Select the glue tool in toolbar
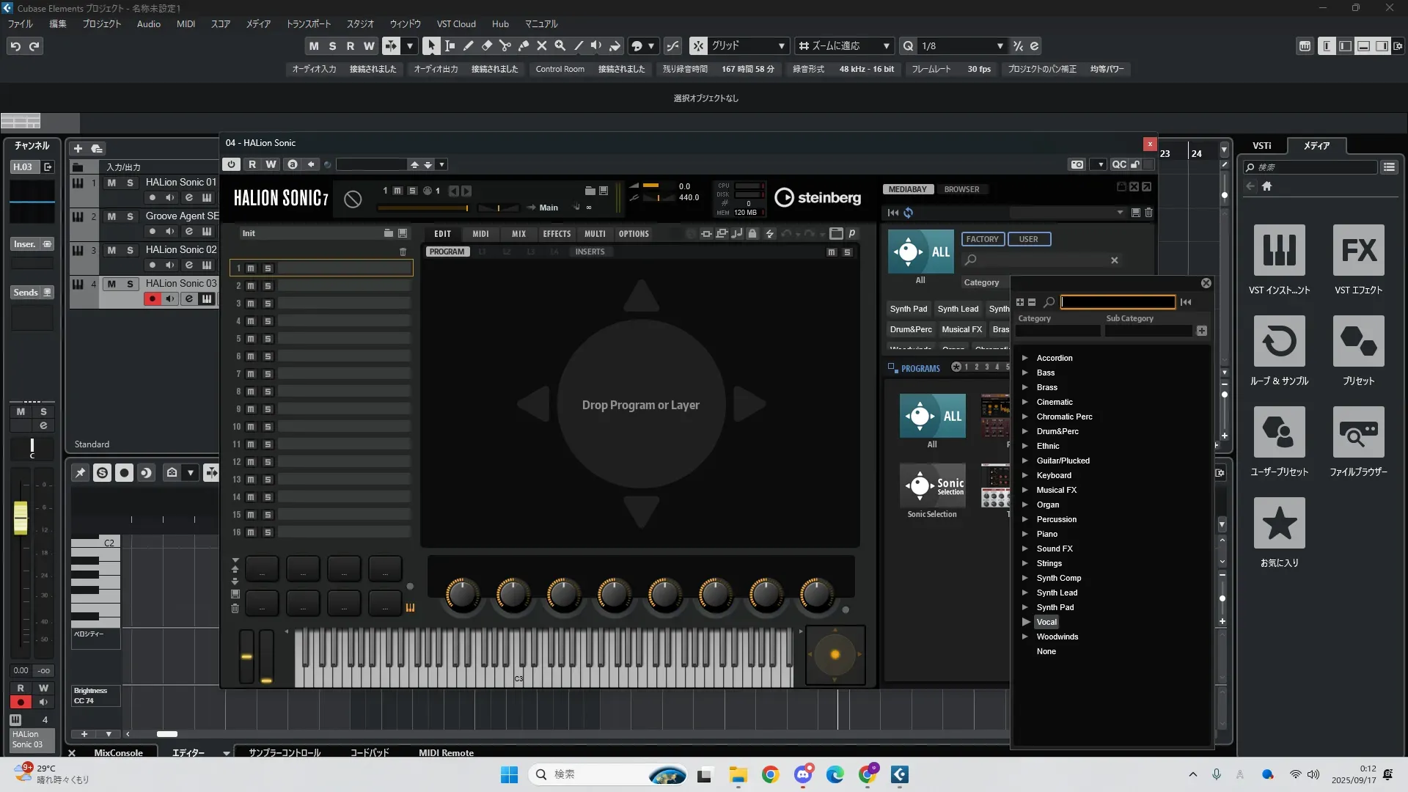The width and height of the screenshot is (1408, 792). tap(523, 45)
